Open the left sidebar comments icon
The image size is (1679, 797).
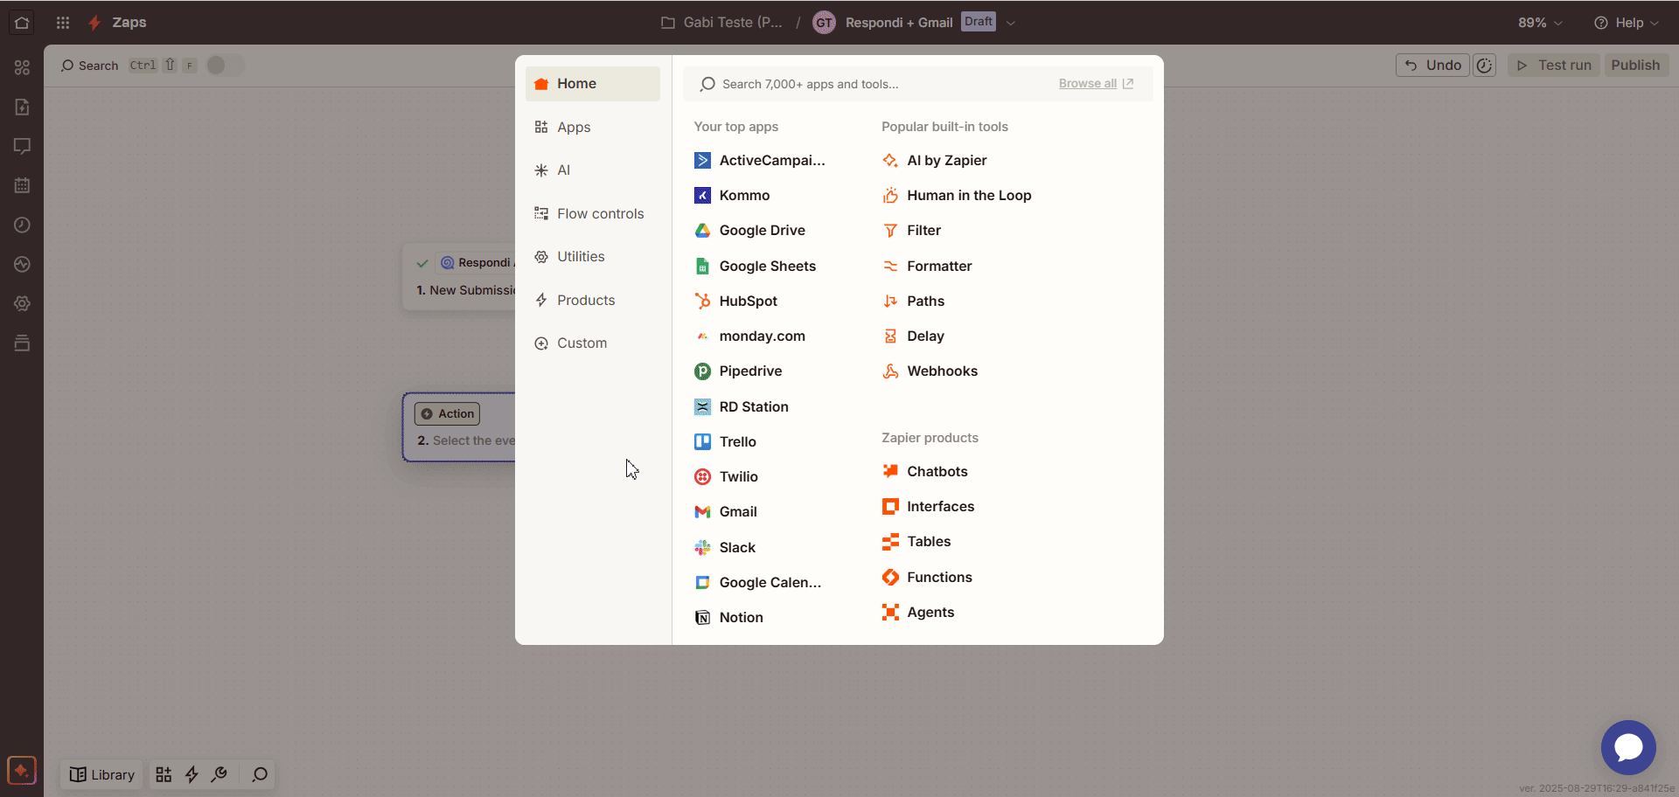pyautogui.click(x=22, y=146)
